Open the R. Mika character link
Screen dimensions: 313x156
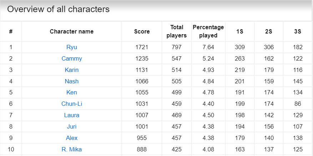coord(72,149)
